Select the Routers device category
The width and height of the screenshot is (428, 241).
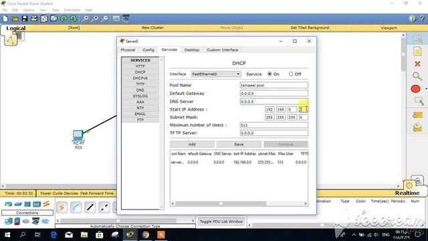[x=9, y=204]
